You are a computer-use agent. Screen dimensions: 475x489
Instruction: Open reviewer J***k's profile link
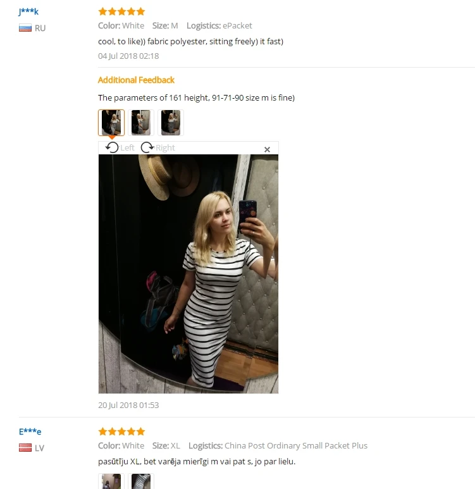click(x=28, y=11)
